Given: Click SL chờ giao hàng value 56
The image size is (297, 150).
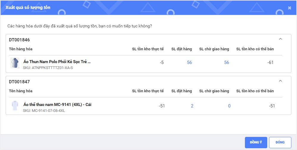Looking at the screenshot, I should coord(226,62).
